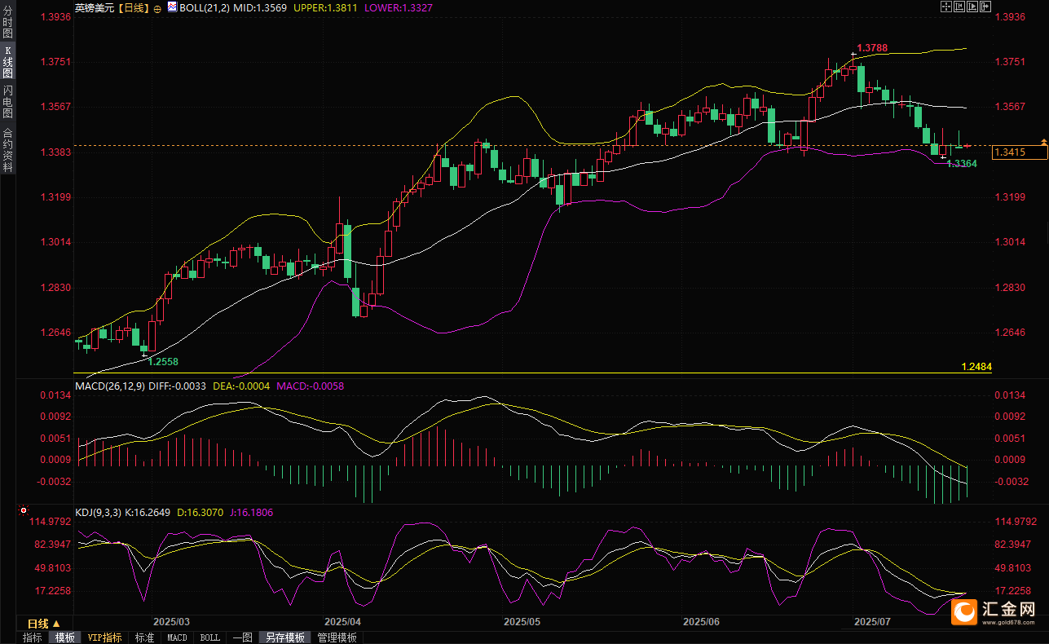The width and height of the screenshot is (1049, 644).
Task: Switch to the 指标 bottom tab
Action: click(x=33, y=637)
